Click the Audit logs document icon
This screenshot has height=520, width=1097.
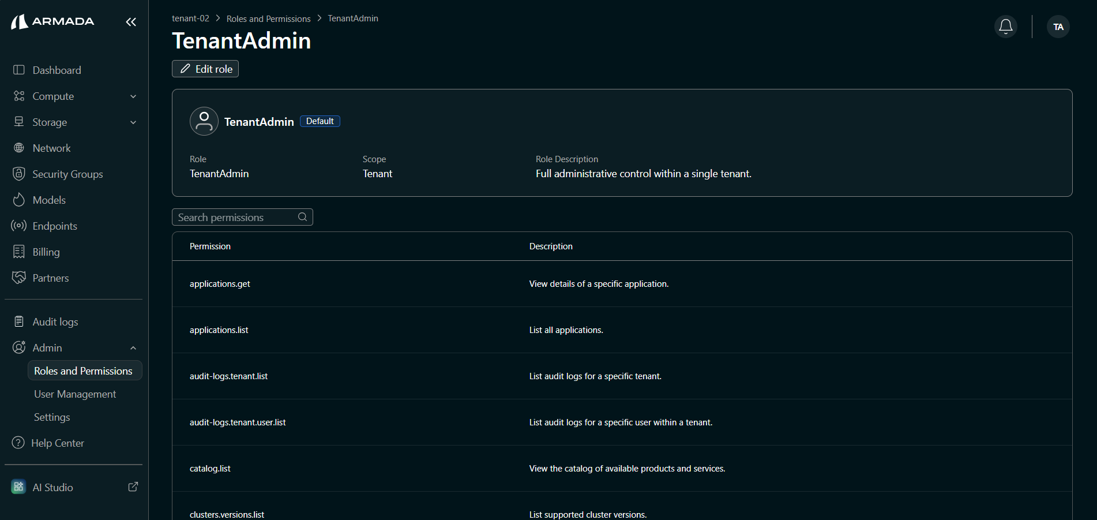coord(19,321)
